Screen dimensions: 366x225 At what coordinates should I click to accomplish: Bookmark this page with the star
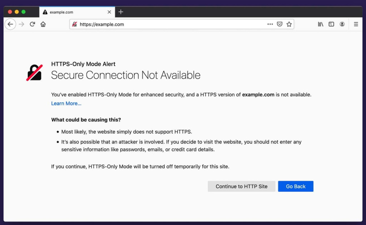289,24
